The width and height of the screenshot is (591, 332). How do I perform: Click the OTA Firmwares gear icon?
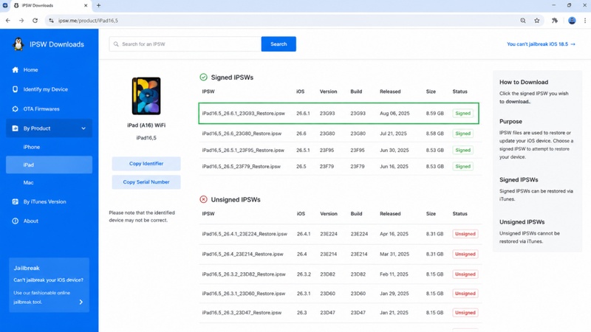(15, 108)
